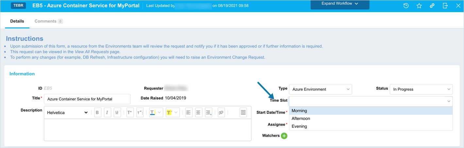Click the Expand Workflow button
Viewport: 464px width, 148px height.
340,4
